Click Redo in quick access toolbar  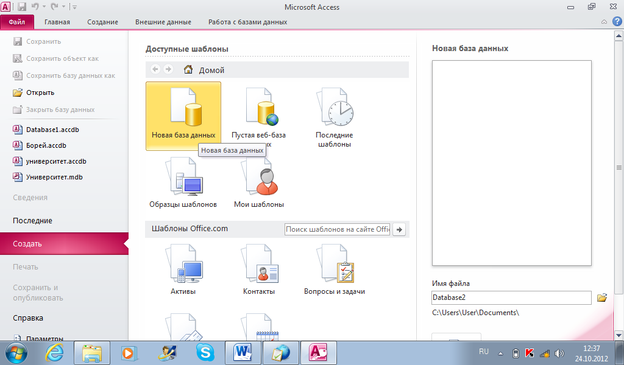54,7
